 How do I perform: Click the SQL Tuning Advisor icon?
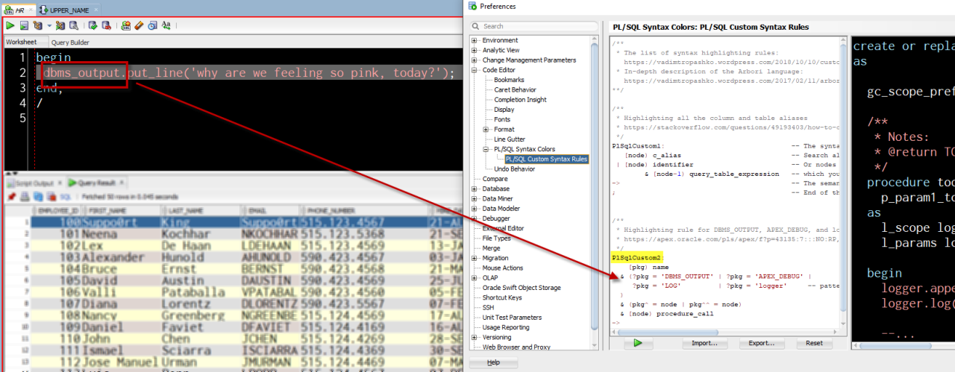pos(74,25)
